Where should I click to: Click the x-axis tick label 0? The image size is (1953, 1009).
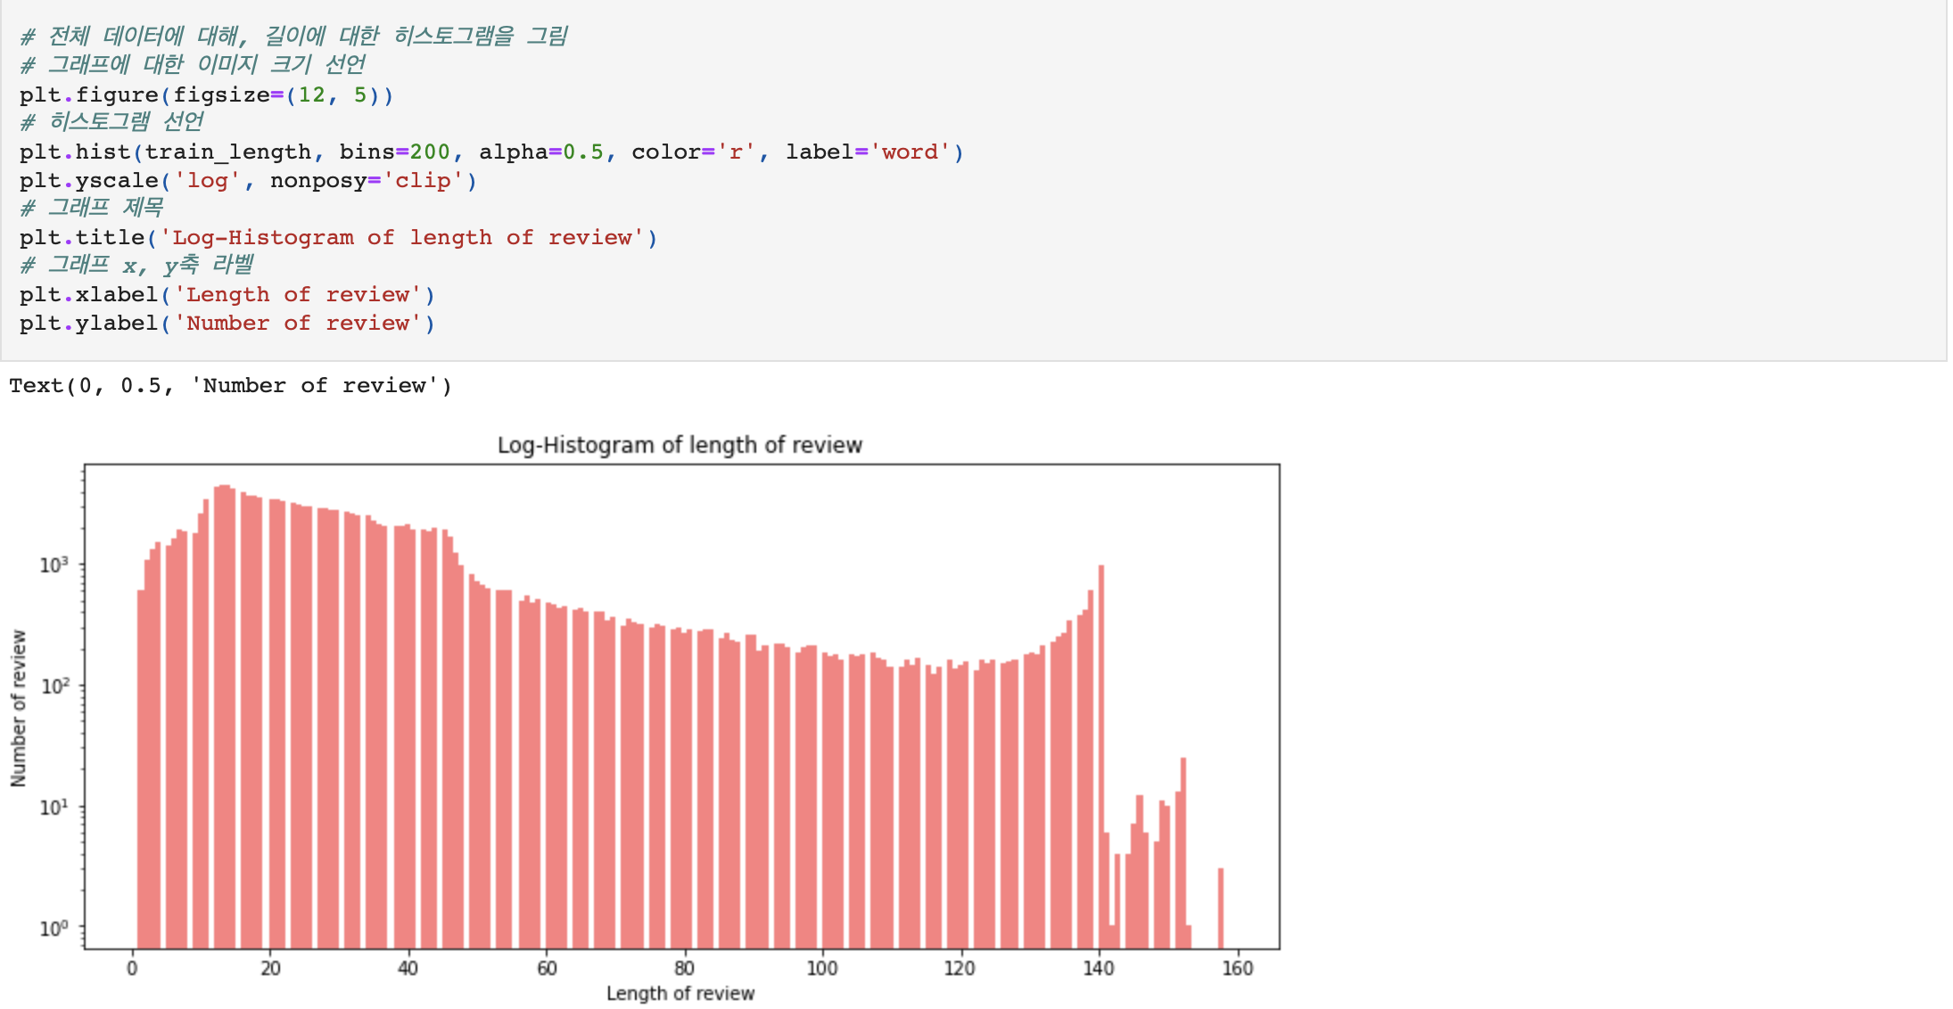[132, 968]
